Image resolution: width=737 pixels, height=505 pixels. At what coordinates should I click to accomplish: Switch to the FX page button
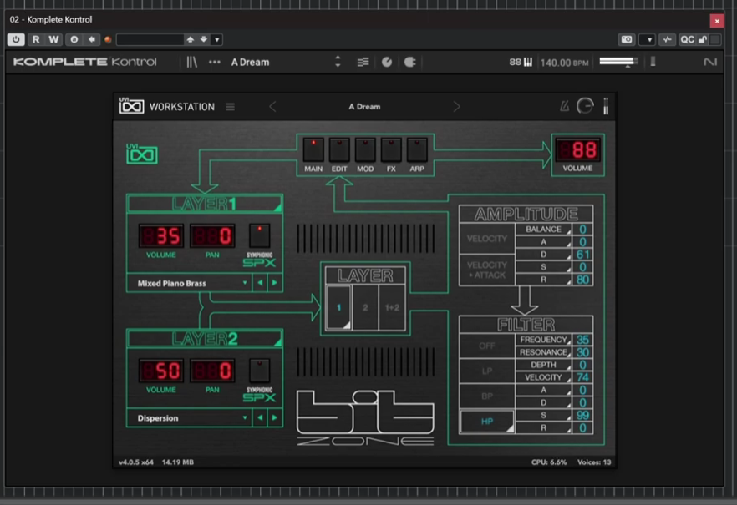click(x=391, y=149)
